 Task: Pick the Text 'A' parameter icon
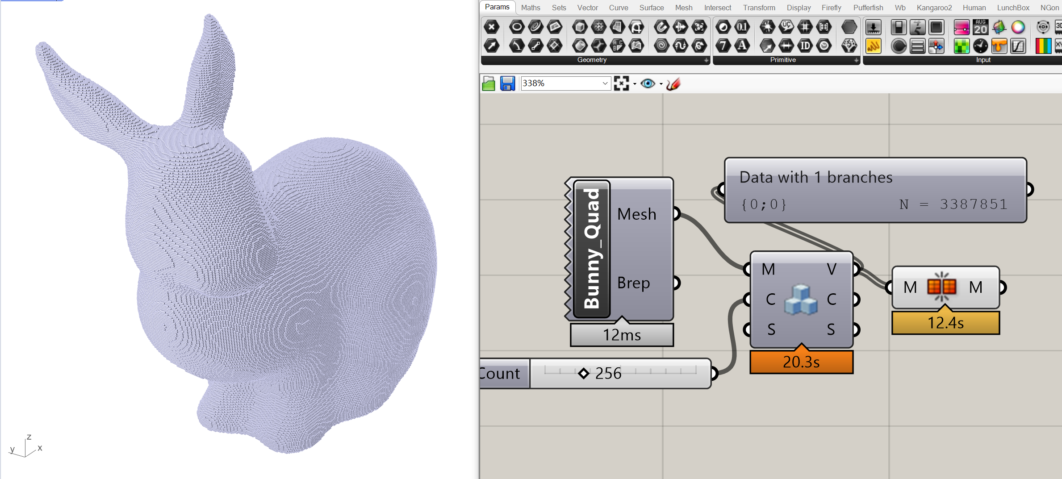(x=742, y=46)
